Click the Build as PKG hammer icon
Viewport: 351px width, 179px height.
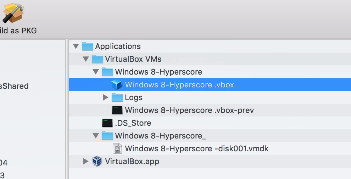[x=13, y=12]
